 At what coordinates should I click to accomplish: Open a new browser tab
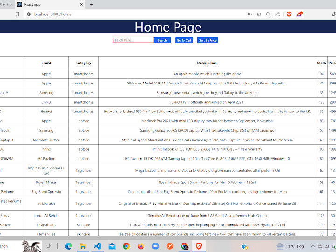[x=91, y=4]
